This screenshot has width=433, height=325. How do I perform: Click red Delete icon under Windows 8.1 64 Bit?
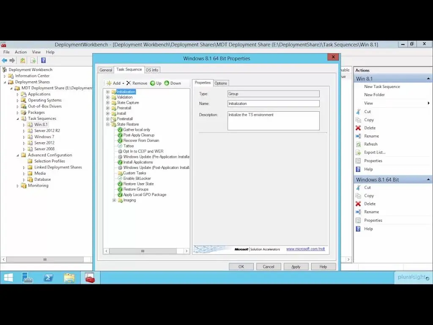[x=358, y=204]
